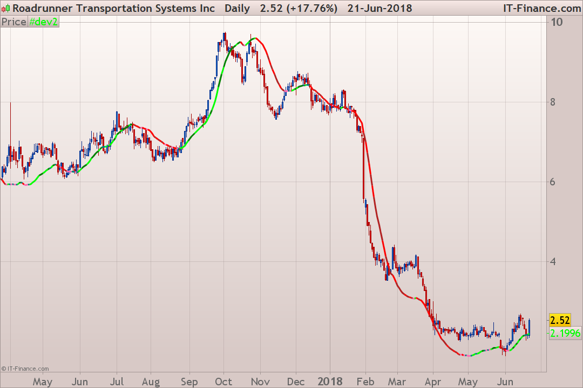Click the Nov month label on time axis
This screenshot has width=583, height=388.
click(x=260, y=382)
